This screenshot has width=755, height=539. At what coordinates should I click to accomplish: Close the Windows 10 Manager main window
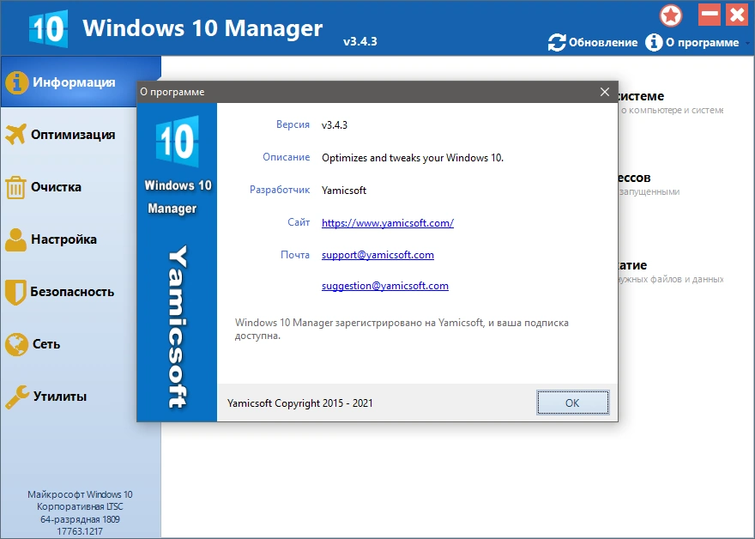click(737, 15)
